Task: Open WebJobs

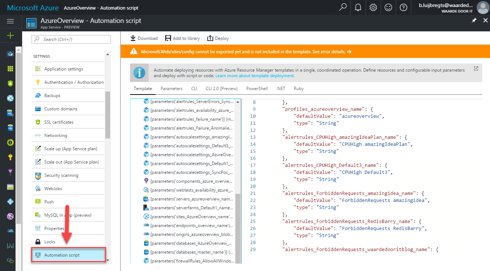Action: [x=68, y=189]
